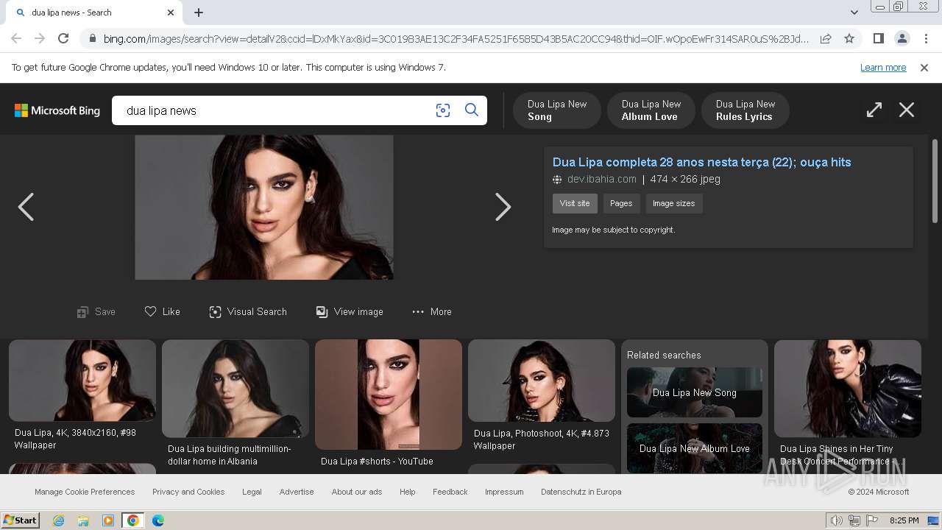Open View image option

pyautogui.click(x=350, y=312)
